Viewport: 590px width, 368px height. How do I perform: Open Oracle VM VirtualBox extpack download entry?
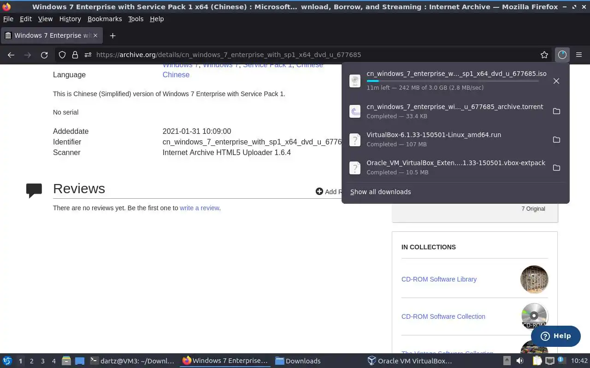point(446,167)
